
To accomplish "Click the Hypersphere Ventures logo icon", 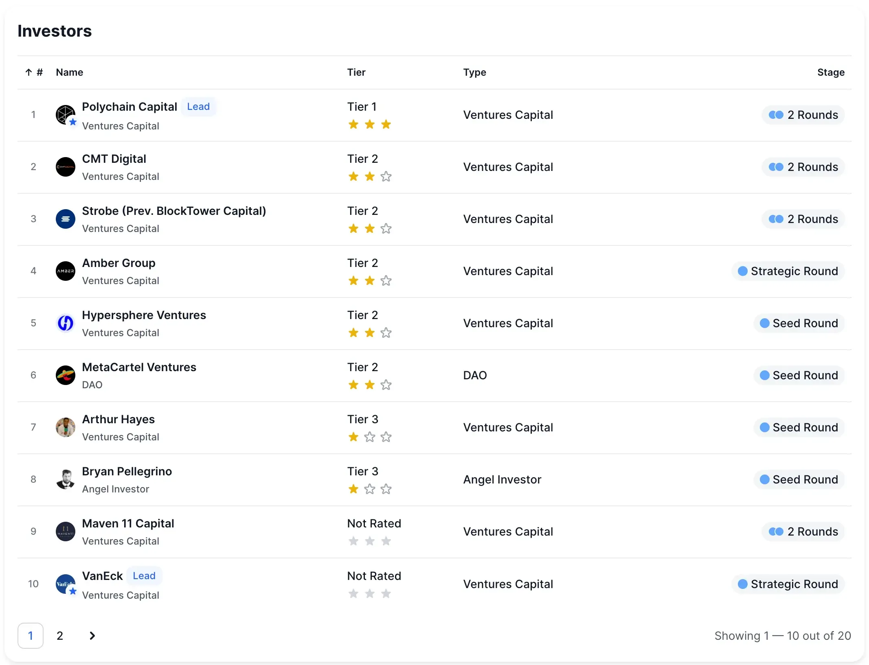I will pyautogui.click(x=65, y=323).
